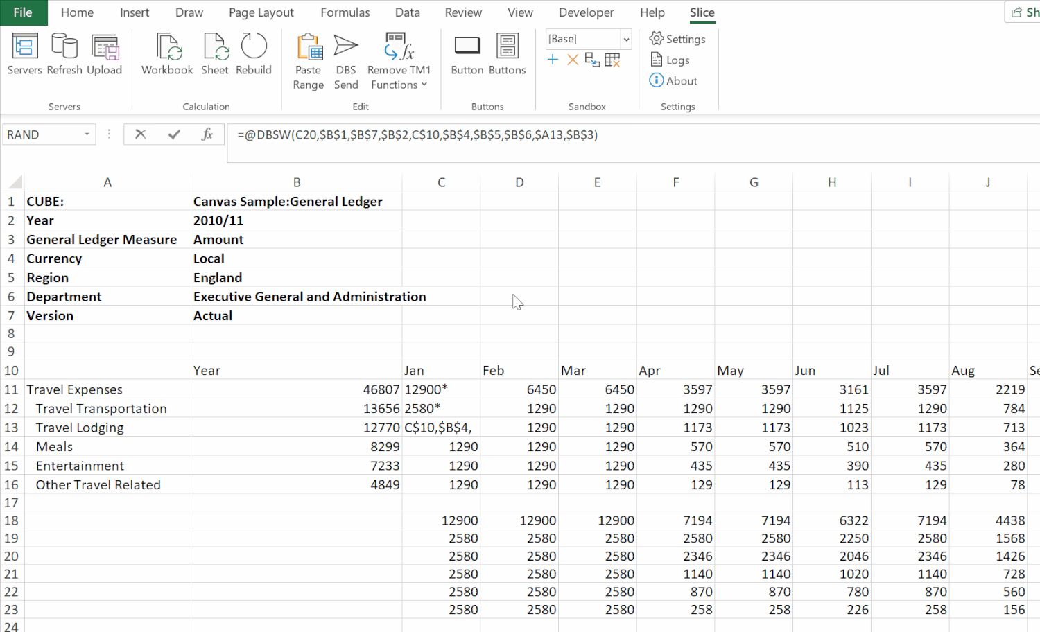Click the '46807' yearly total cell
The width and height of the screenshot is (1040, 632).
tap(297, 389)
